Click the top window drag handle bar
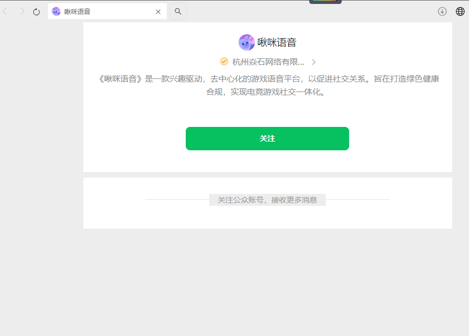 click(325, 2)
